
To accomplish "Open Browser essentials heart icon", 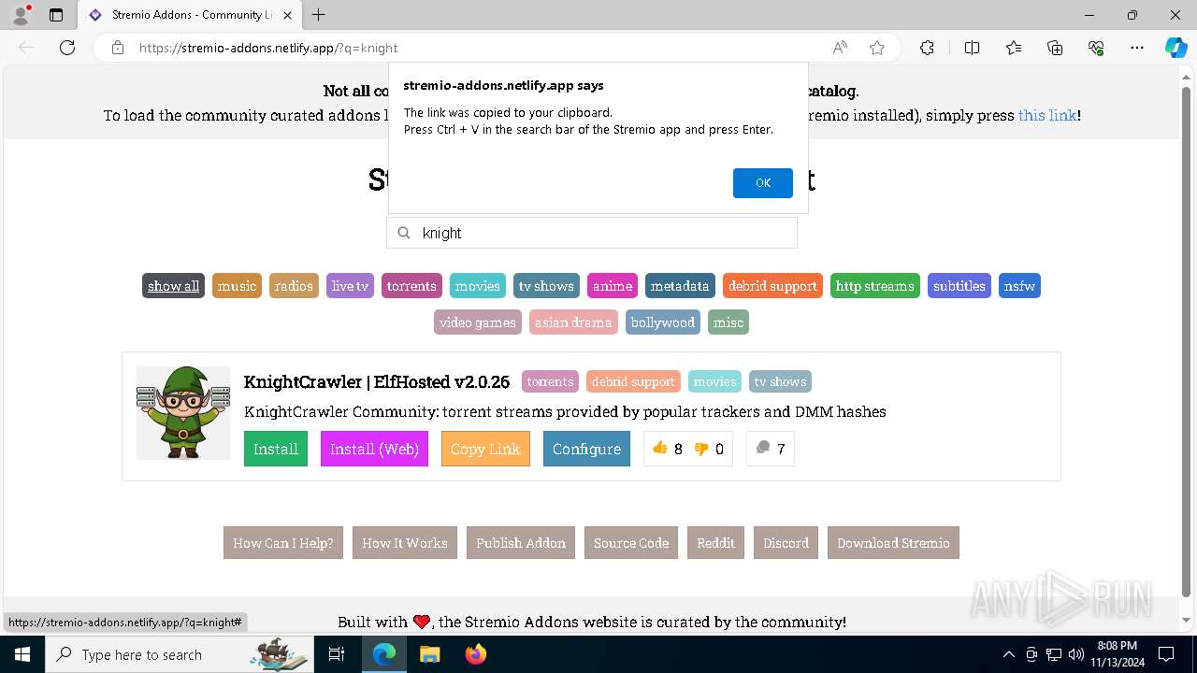I will coord(1096,48).
